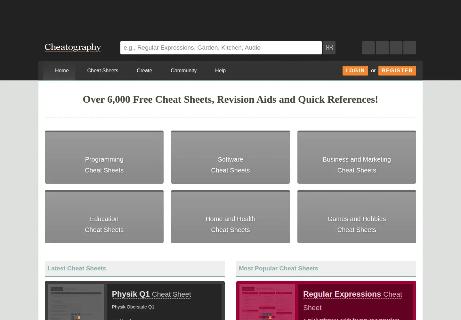This screenshot has height=320, width=461.
Task: Click the search button beside the search field
Action: click(x=329, y=48)
